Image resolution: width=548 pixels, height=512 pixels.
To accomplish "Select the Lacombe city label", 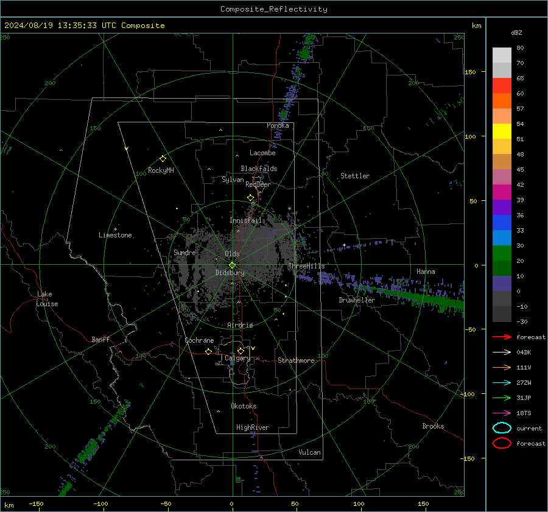I will [262, 153].
